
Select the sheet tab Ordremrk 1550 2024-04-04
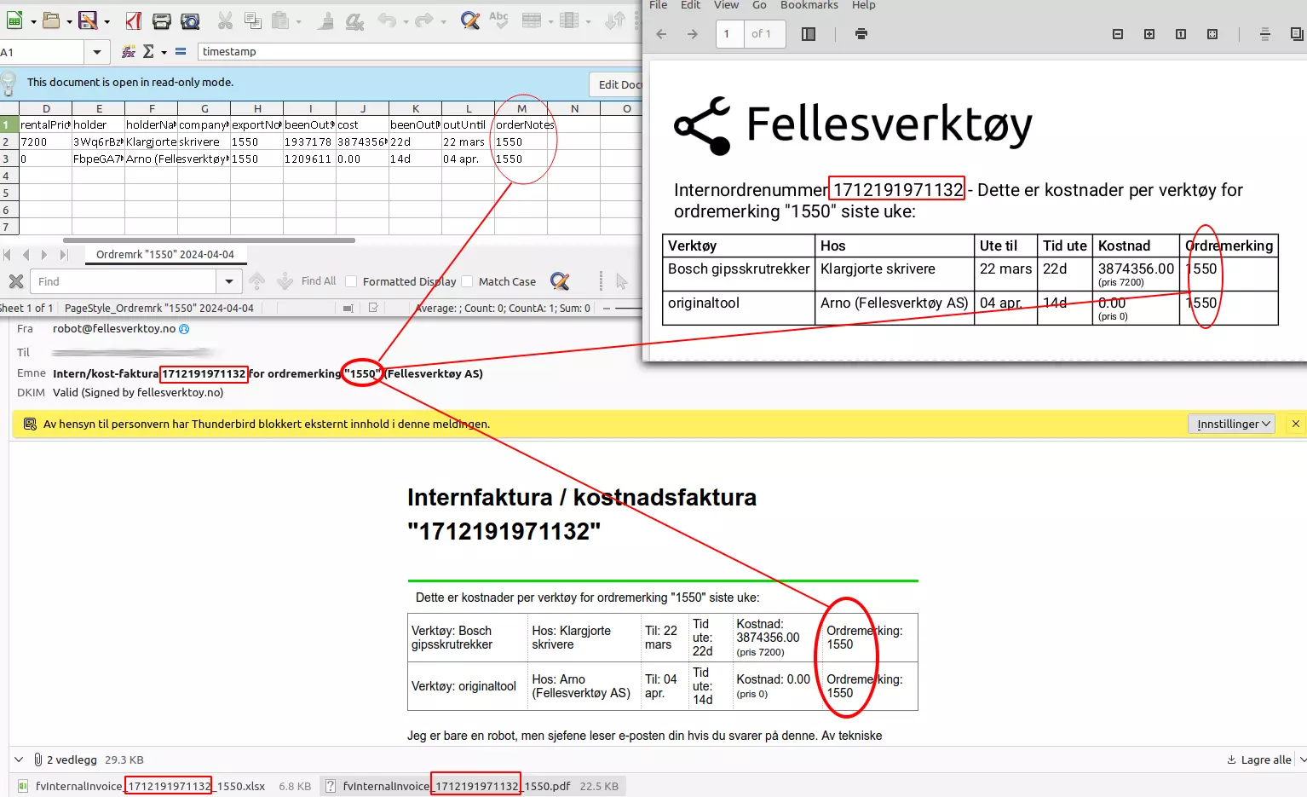point(166,254)
